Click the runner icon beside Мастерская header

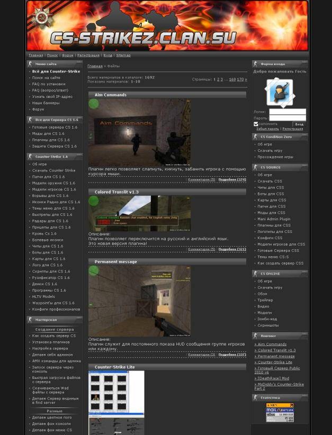(30, 320)
